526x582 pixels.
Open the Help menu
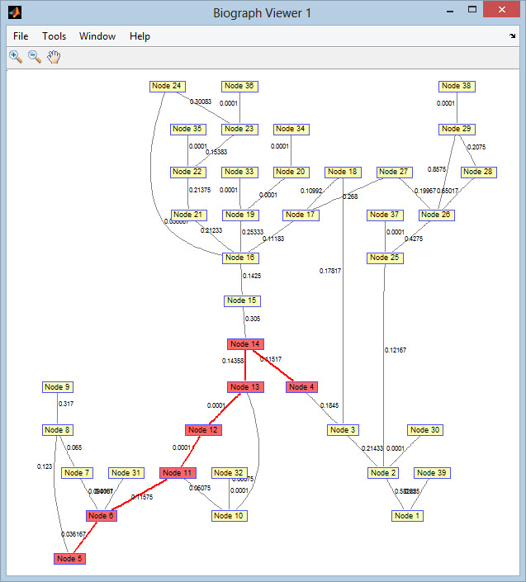pos(140,36)
